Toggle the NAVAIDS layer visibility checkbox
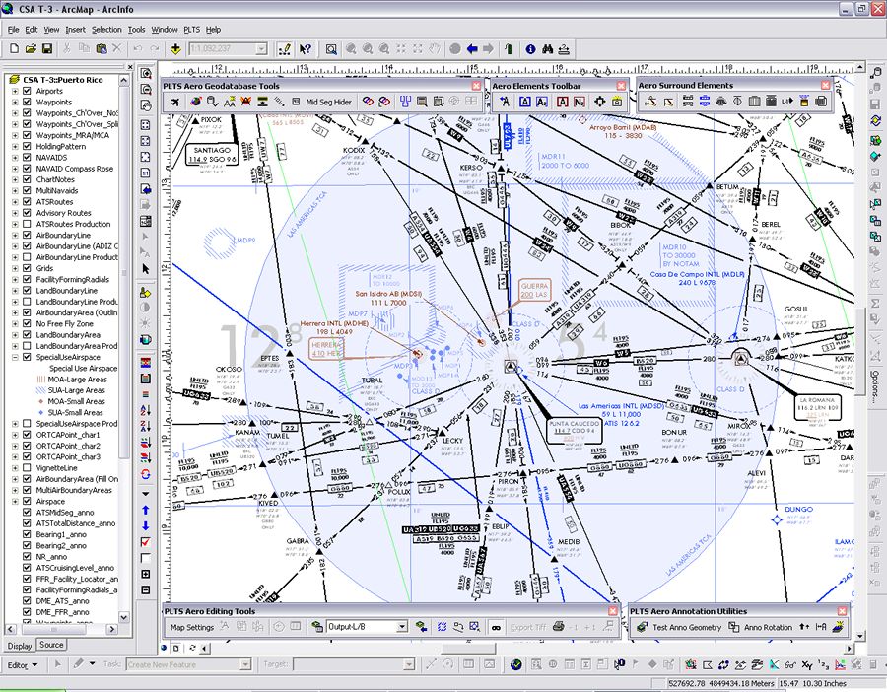 [27, 158]
